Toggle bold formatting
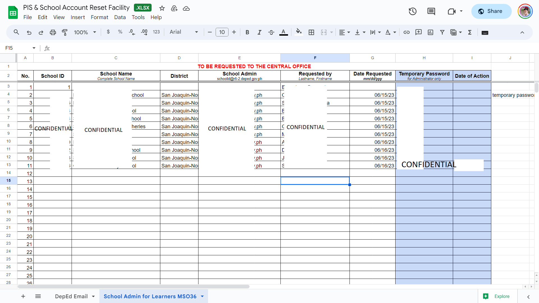The width and height of the screenshot is (539, 303). [247, 32]
